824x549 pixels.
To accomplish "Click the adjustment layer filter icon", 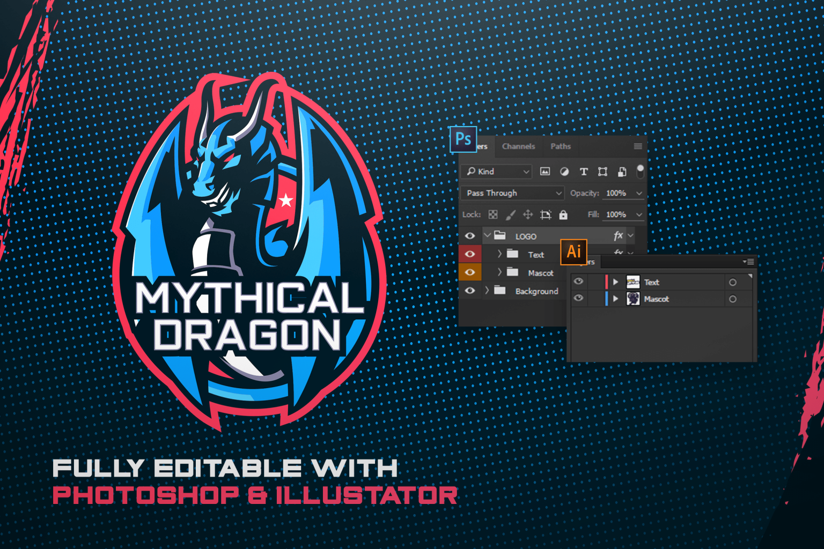I will point(564,172).
